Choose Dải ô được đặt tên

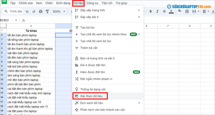(108, 65)
